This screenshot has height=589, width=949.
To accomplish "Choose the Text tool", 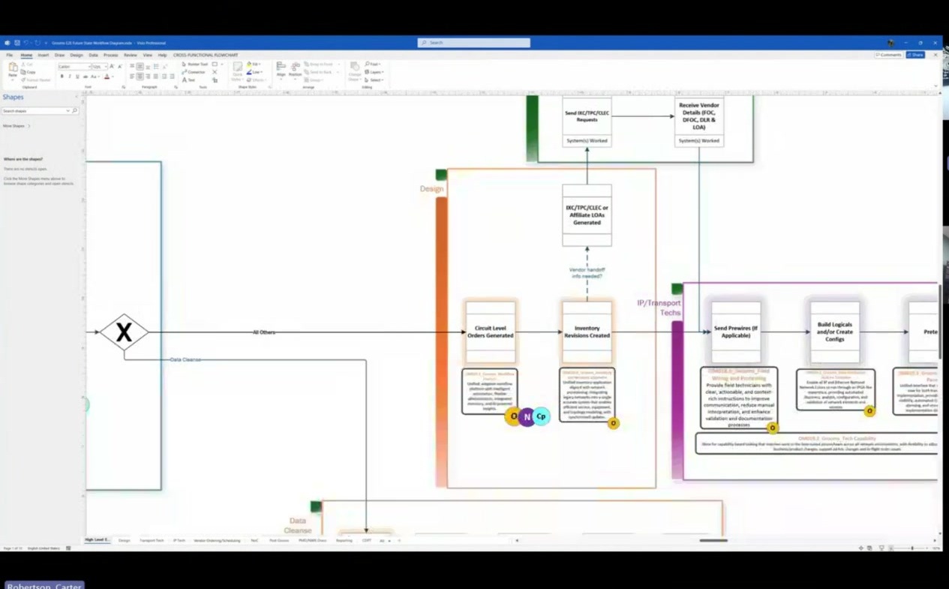I will (188, 80).
